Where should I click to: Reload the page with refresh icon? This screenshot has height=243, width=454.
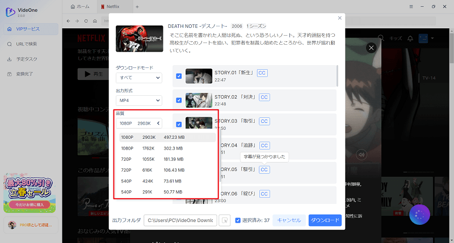[x=86, y=21]
